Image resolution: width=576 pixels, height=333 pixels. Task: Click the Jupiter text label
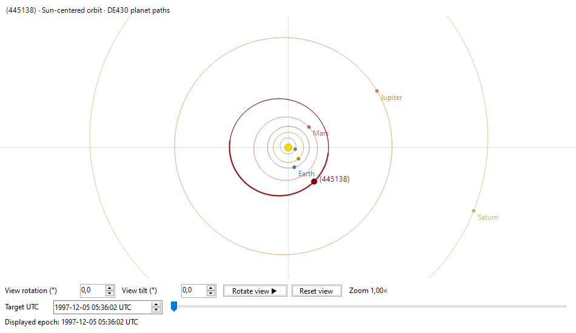pyautogui.click(x=391, y=97)
